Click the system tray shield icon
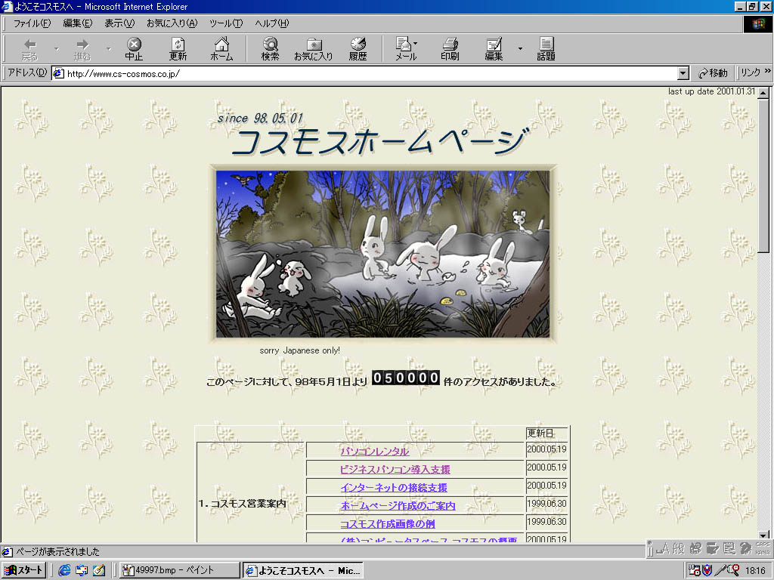 click(707, 571)
